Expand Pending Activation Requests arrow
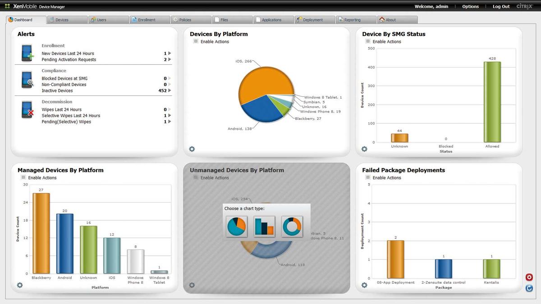Viewport: 541px width, 304px height. (x=170, y=59)
